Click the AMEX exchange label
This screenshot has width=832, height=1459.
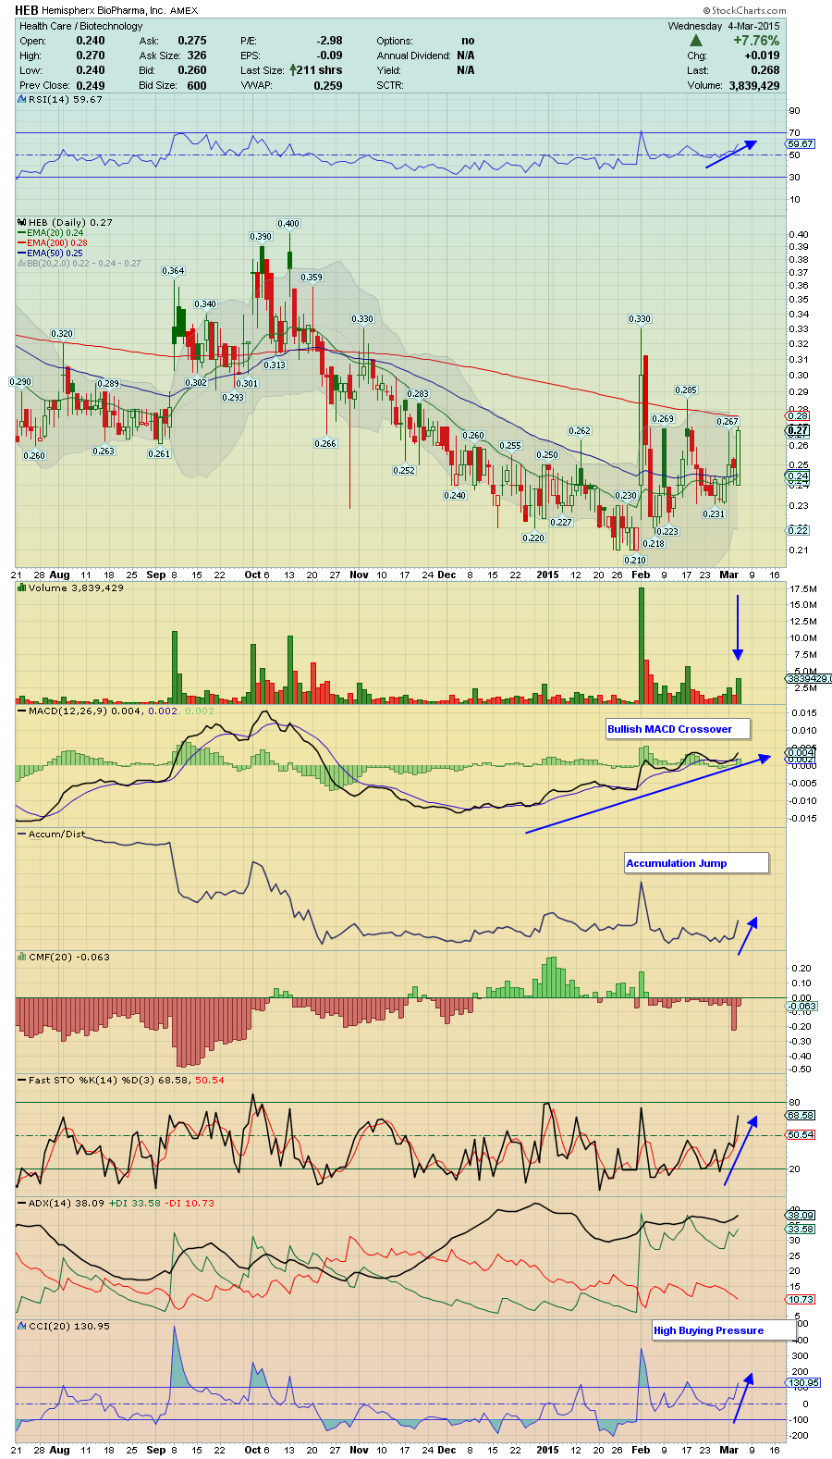coord(184,11)
